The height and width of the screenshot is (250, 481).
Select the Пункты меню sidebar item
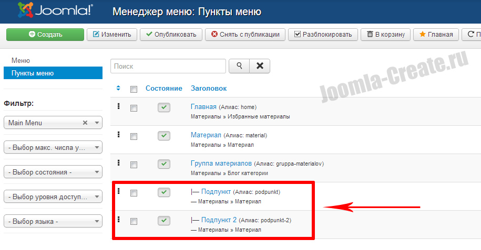[x=33, y=73]
